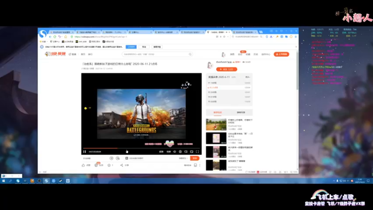
Task: Click the coin support icon below video
Action: click(x=96, y=165)
